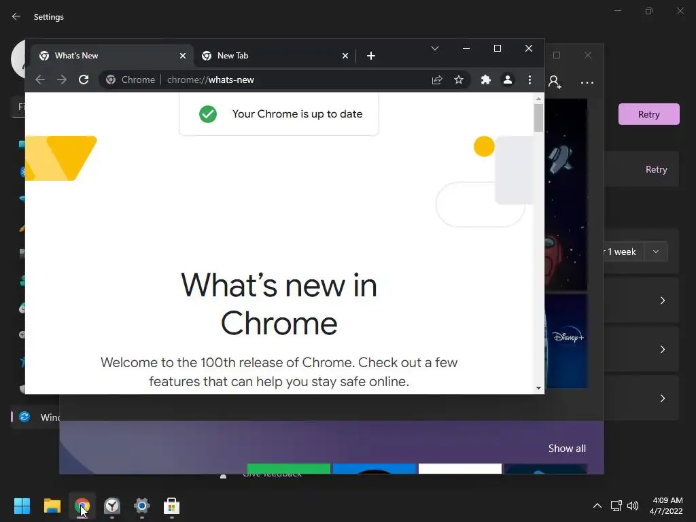Viewport: 696px width, 522px height.
Task: Click add-user icon in Store window
Action: [555, 82]
